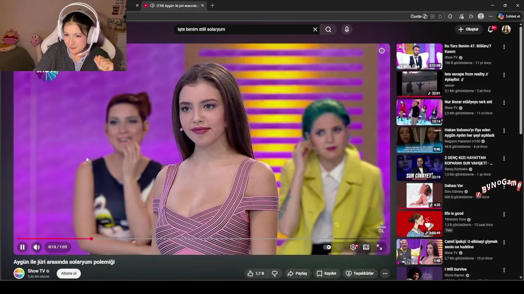The height and width of the screenshot is (294, 524).
Task: Click the YouTube search magnifier button
Action: tap(328, 29)
